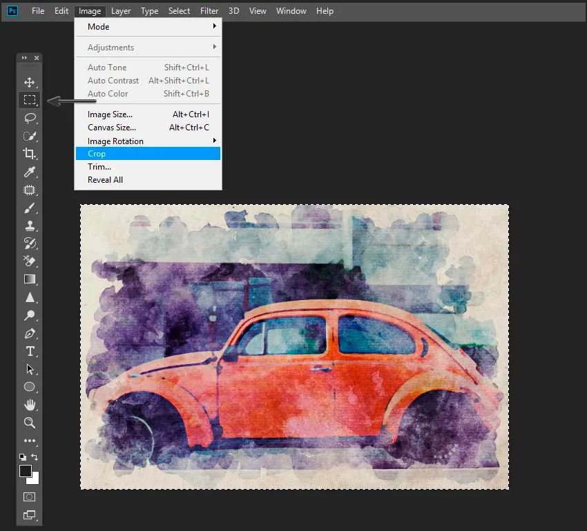Image resolution: width=587 pixels, height=531 pixels.
Task: Reset default foreground and background colors
Action: pos(23,457)
